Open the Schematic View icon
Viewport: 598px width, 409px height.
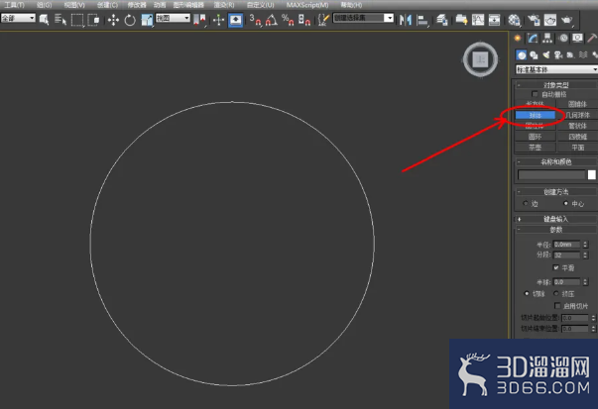[494, 20]
